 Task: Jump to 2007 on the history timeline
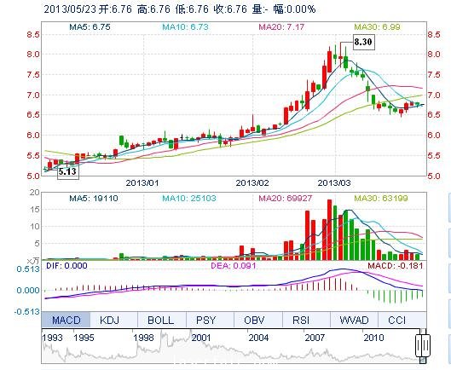point(315,338)
